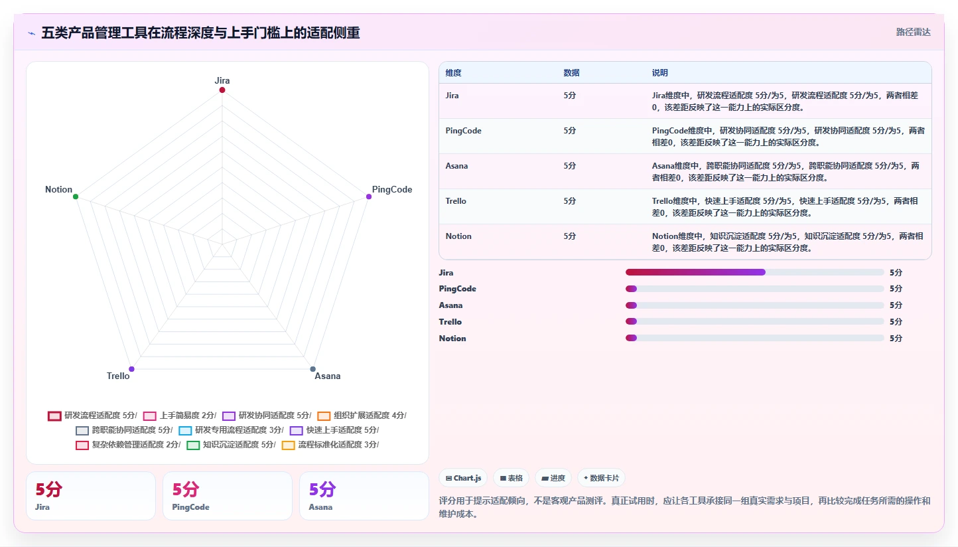Click the Notion axis label on radar chart
This screenshot has width=958, height=547.
coord(59,189)
